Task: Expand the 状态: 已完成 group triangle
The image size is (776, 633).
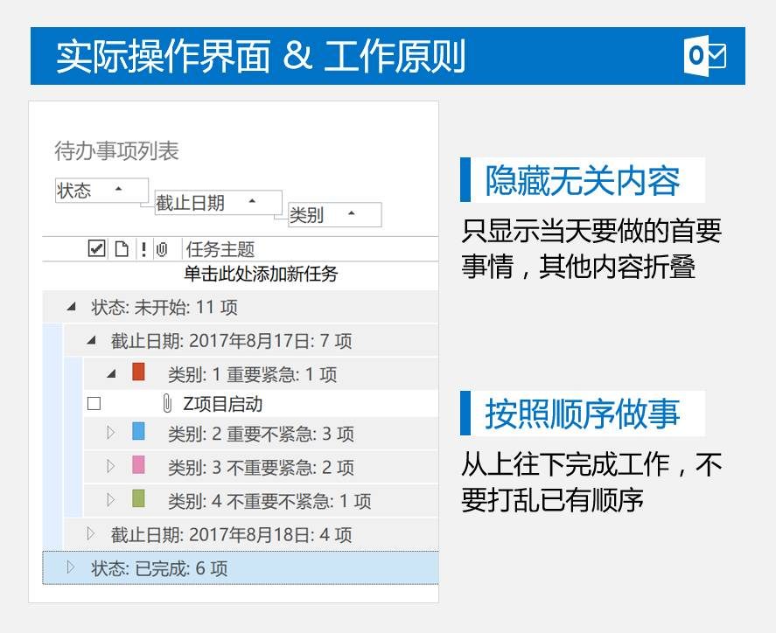Action: pos(71,567)
